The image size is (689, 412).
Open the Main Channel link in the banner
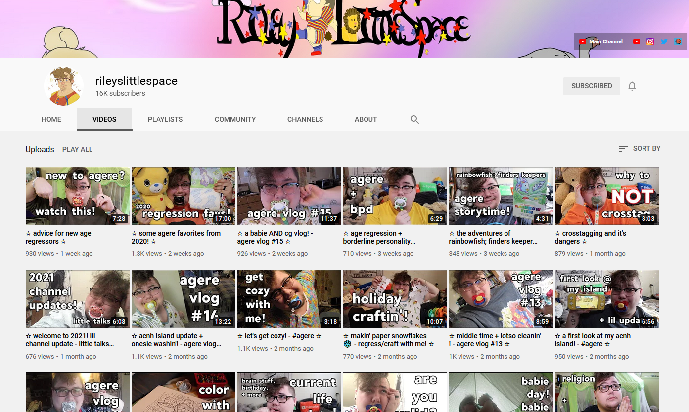pos(601,41)
